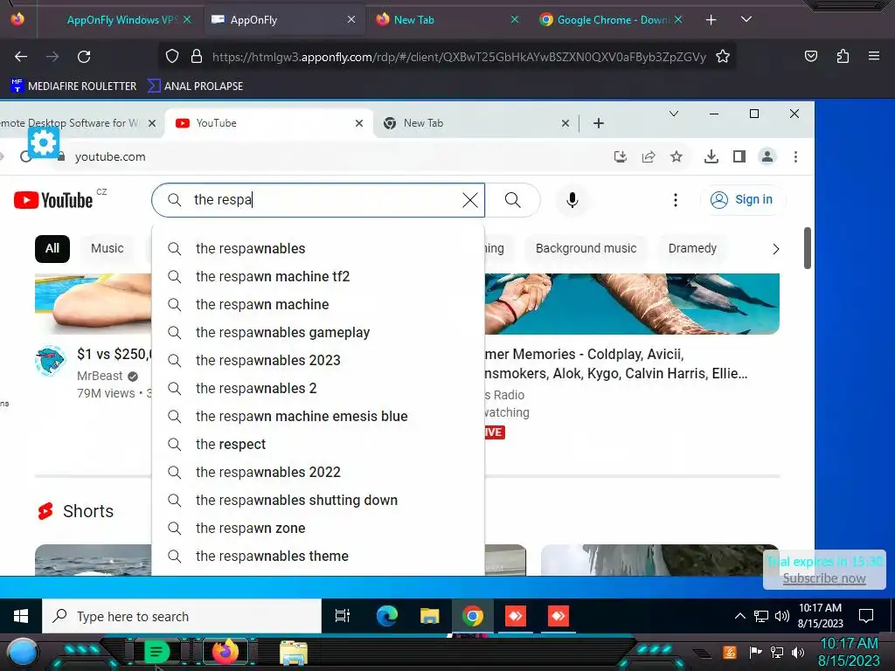Open Task View on remote taskbar
895x671 pixels.
[343, 616]
